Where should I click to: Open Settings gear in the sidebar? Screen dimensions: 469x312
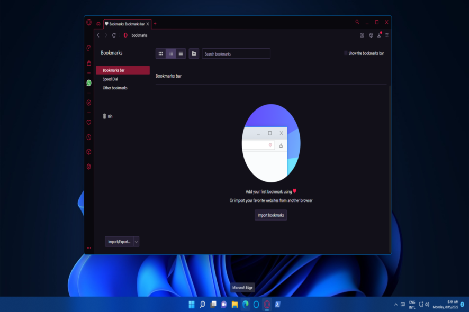click(89, 166)
